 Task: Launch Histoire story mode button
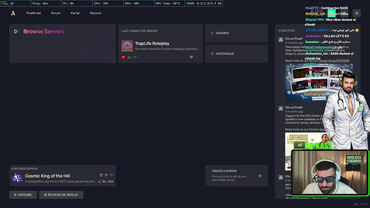23,195
